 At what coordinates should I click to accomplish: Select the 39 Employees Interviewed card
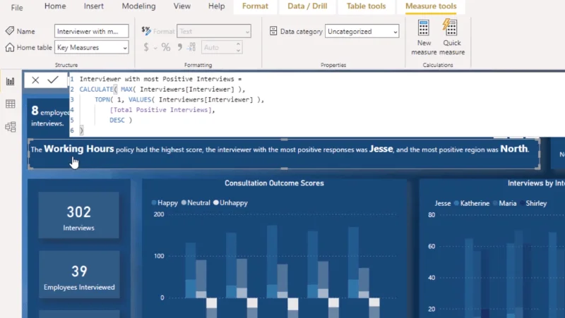79,275
